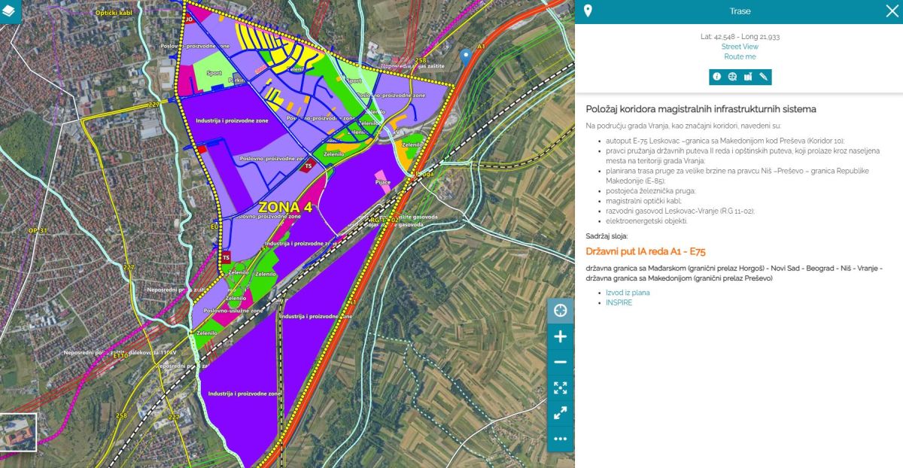Open the INSPIRE link
This screenshot has width=903, height=468.
point(619,302)
